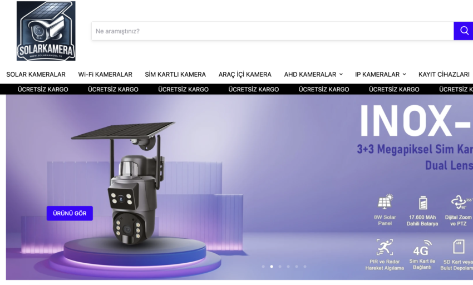Focus the 'Ne aramıştınız?' search field

point(273,31)
